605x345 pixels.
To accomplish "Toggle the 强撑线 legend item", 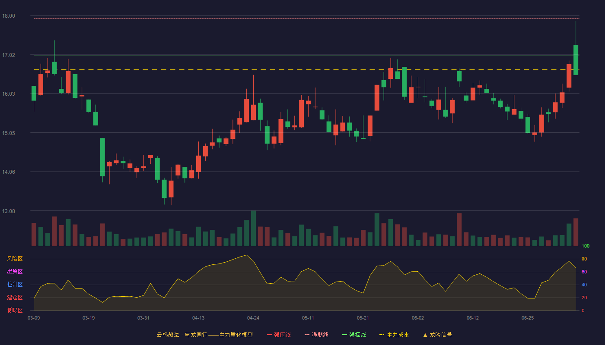I will tap(354, 335).
